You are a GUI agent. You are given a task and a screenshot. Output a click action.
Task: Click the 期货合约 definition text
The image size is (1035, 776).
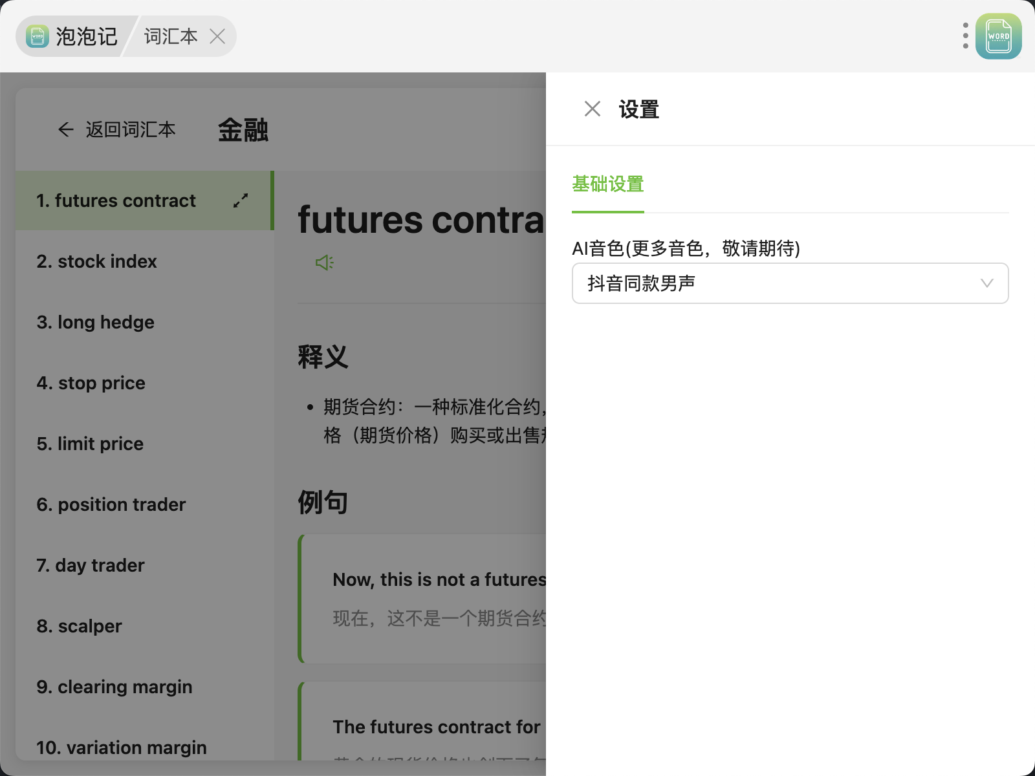435,421
